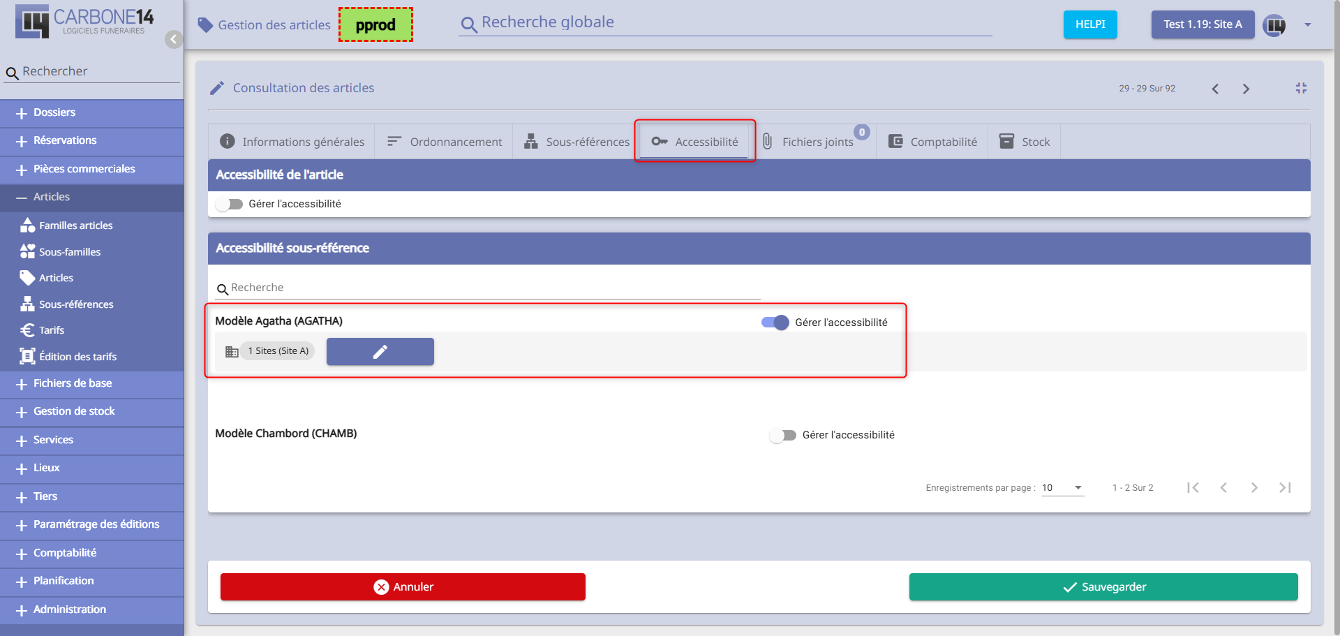Enable article-level Gérer l'accessibilité toggle
This screenshot has height=636, width=1340.
coord(229,204)
